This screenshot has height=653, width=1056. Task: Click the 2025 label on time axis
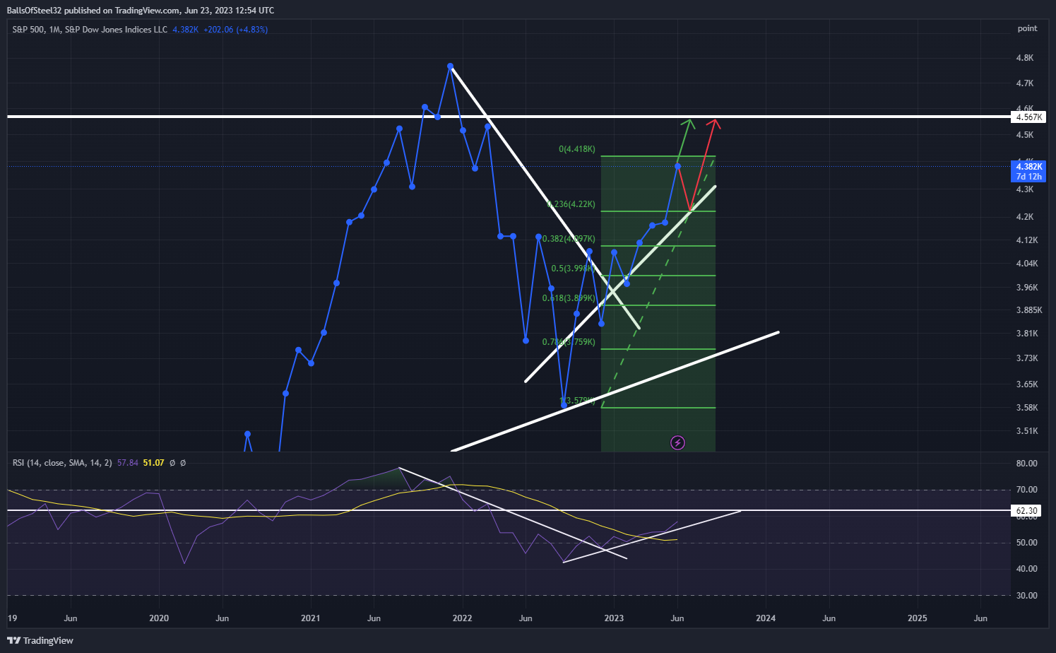918,618
